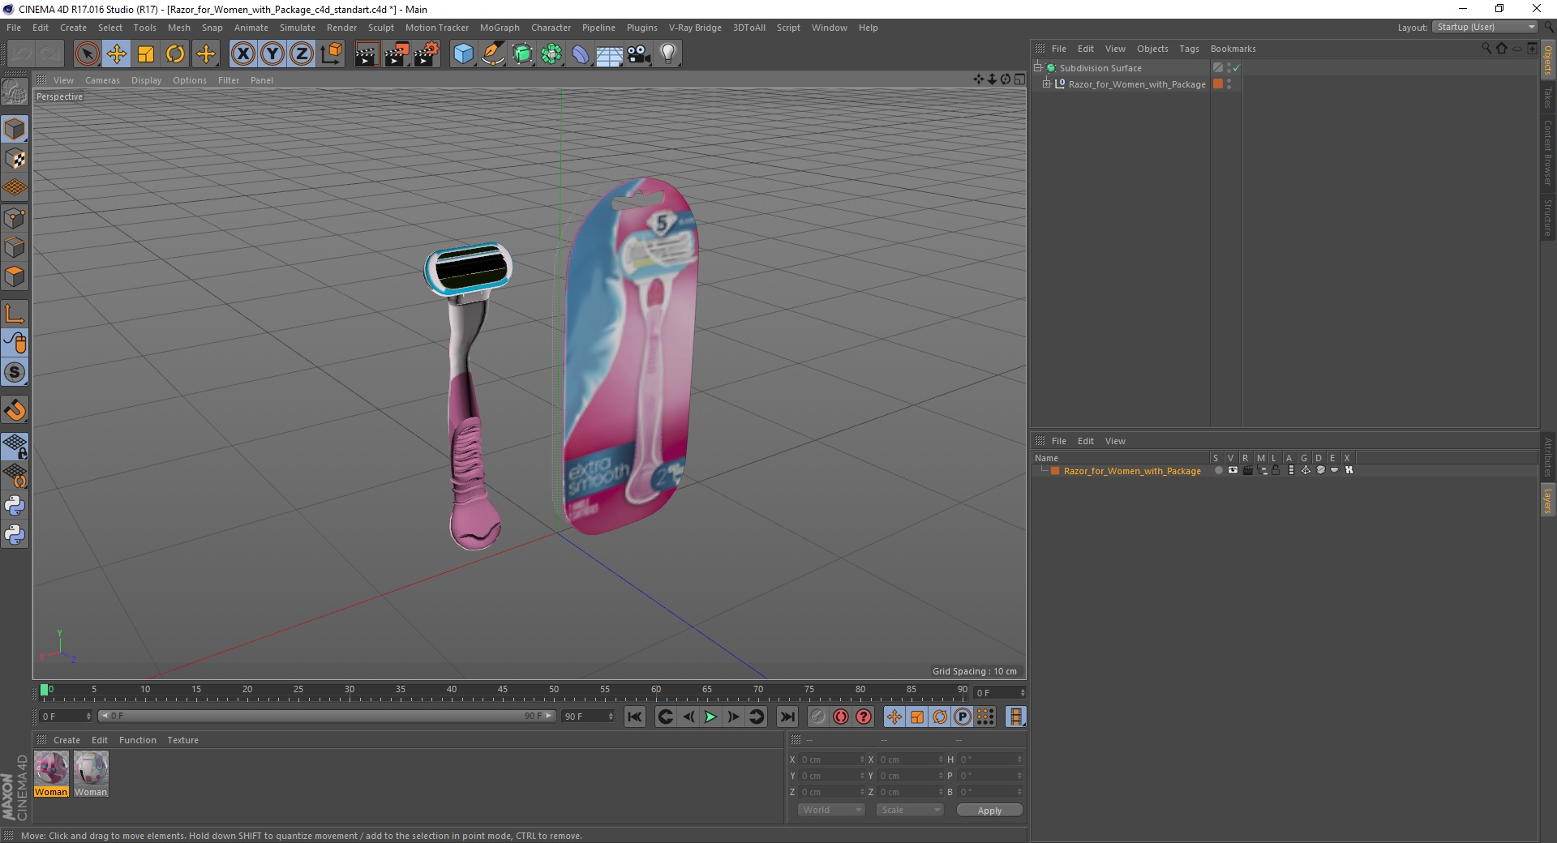Add a floor/environment object
The width and height of the screenshot is (1557, 843).
(x=610, y=54)
